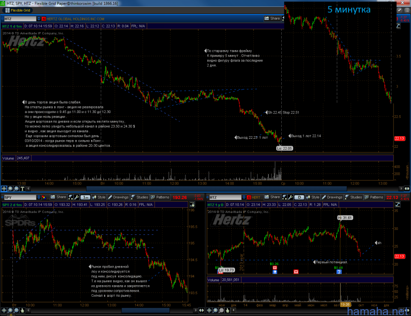Toggle the pointer tool icon on SPY chart
411x316 pixels.
(192, 205)
